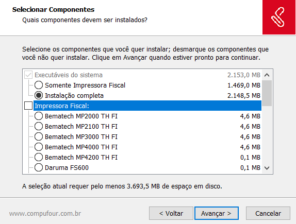Click the red Compufour paperclip logo

click(x=278, y=17)
